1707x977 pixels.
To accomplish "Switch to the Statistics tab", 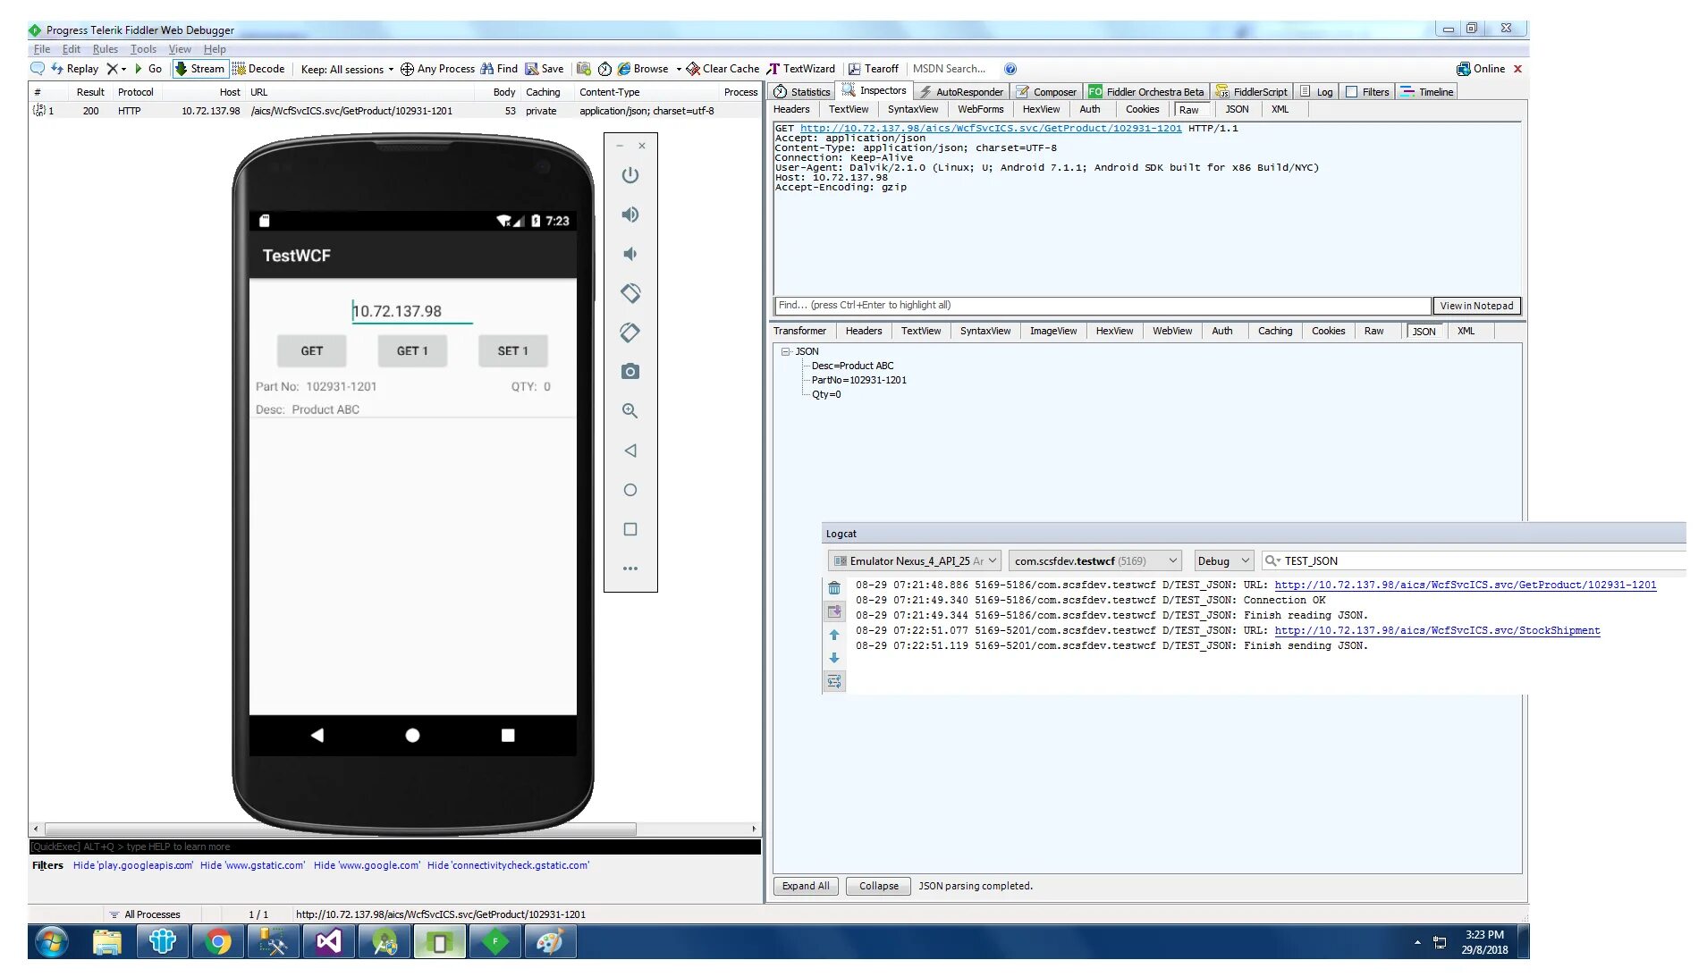I will (x=802, y=92).
